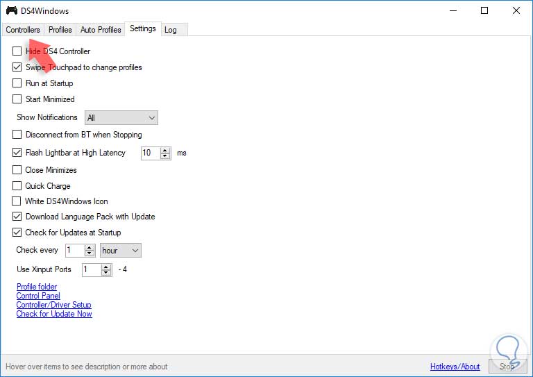Switch to the Profiles tab
533x377 pixels.
[x=60, y=30]
